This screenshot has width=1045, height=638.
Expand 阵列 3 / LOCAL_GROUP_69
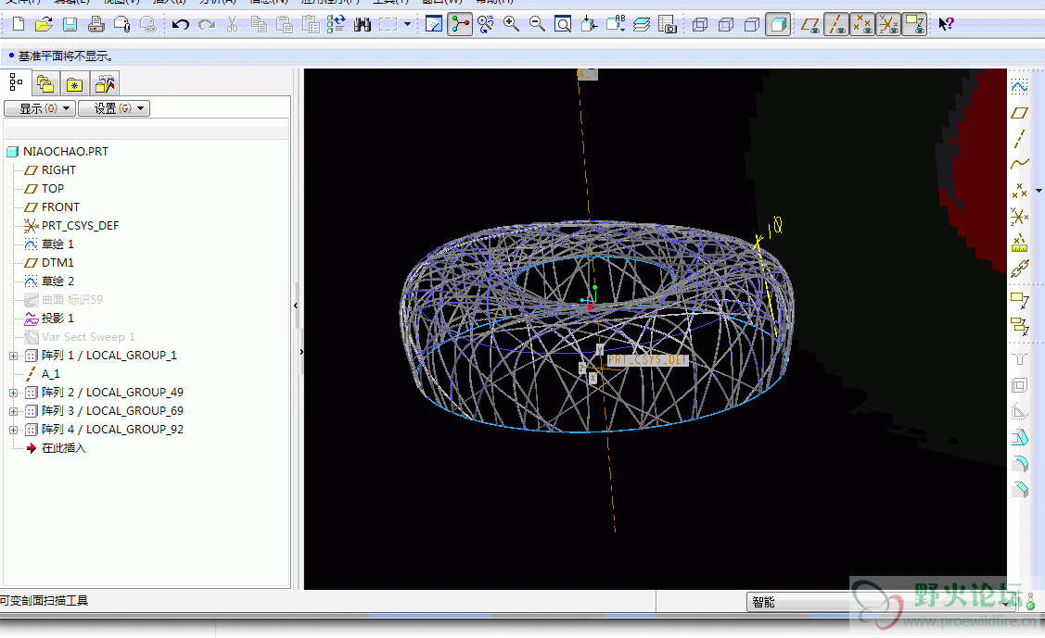[13, 412]
